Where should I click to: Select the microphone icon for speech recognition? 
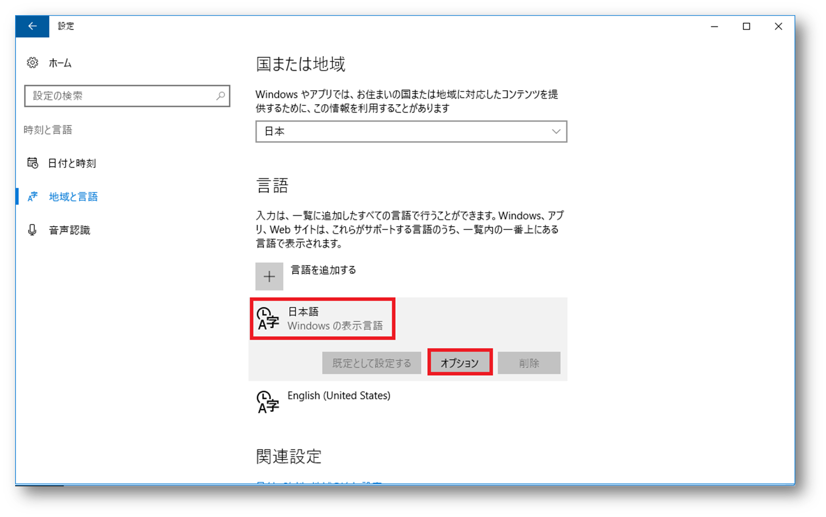pos(32,230)
